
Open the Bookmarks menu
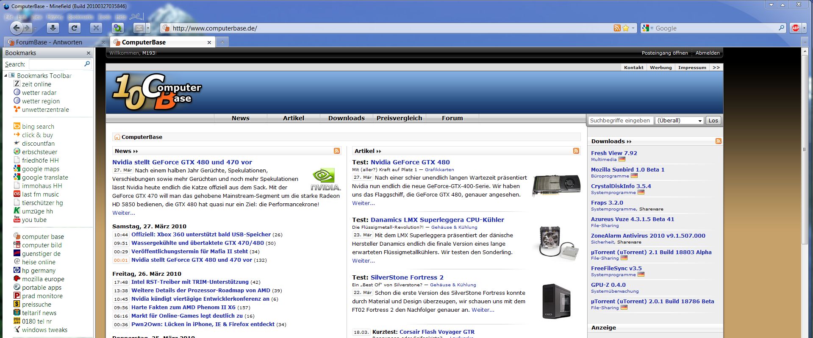coord(80,17)
